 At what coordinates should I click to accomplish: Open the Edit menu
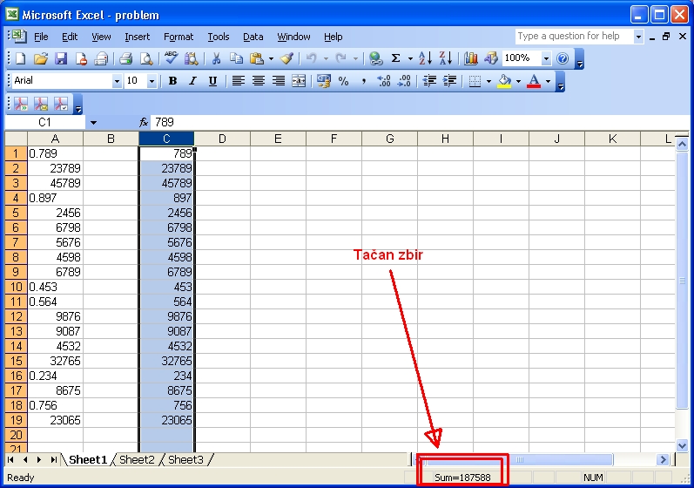point(70,37)
